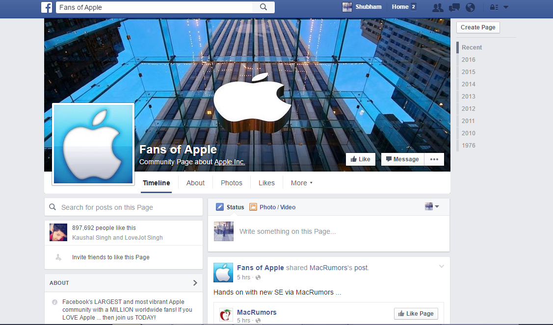Click Invite friends to like this Page
This screenshot has height=325, width=553.
click(x=111, y=257)
